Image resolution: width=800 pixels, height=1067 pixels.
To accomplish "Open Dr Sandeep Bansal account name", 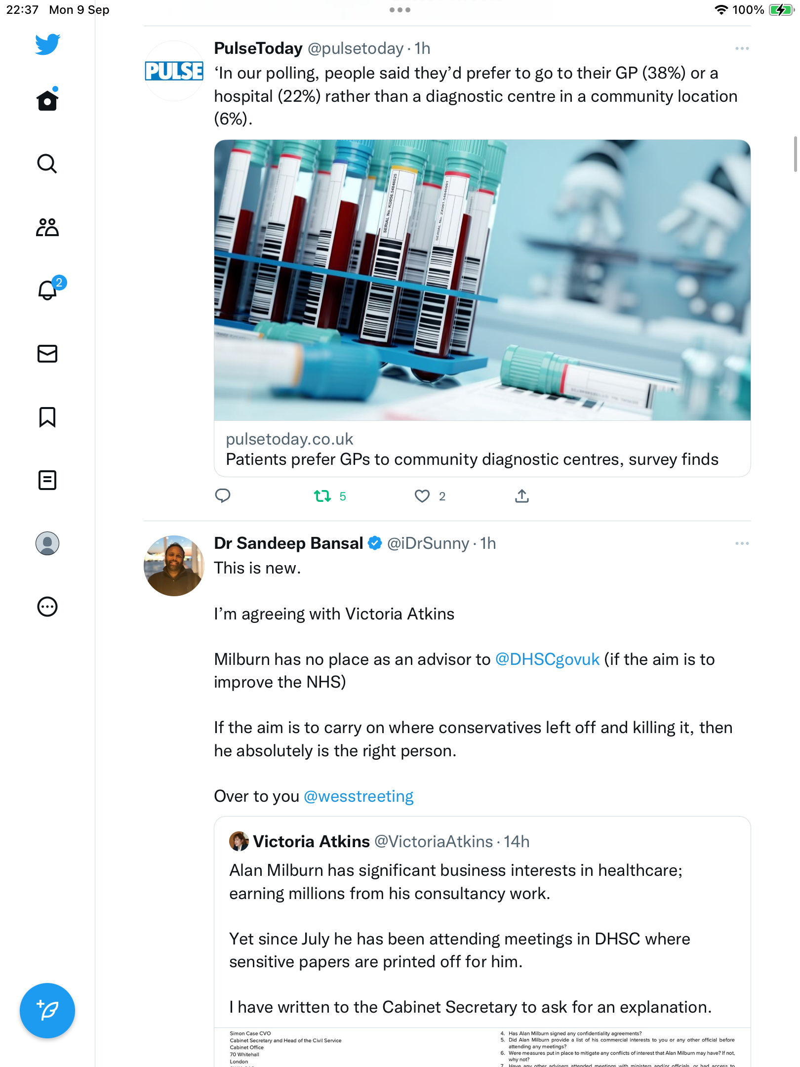I will coord(289,543).
